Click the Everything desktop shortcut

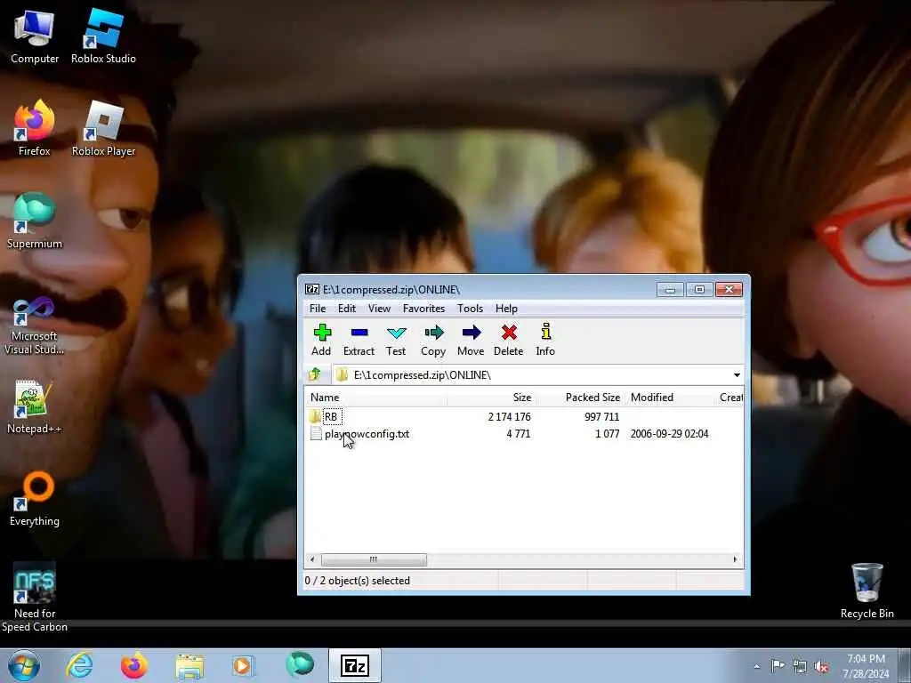[x=35, y=499]
